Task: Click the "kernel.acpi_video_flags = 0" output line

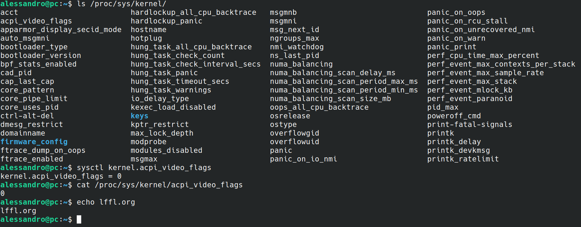Action: (61, 176)
